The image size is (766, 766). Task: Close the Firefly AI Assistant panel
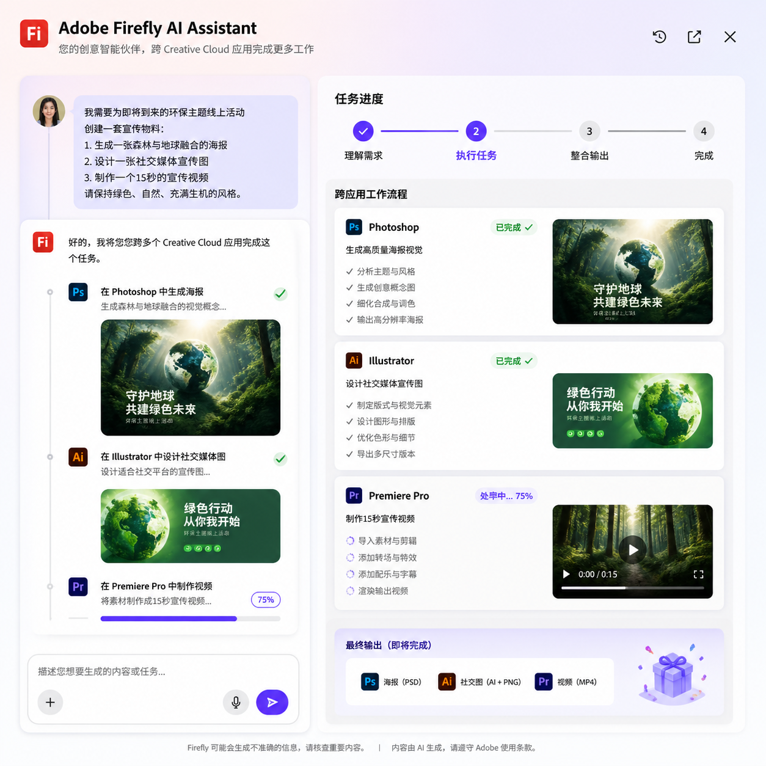(x=730, y=37)
